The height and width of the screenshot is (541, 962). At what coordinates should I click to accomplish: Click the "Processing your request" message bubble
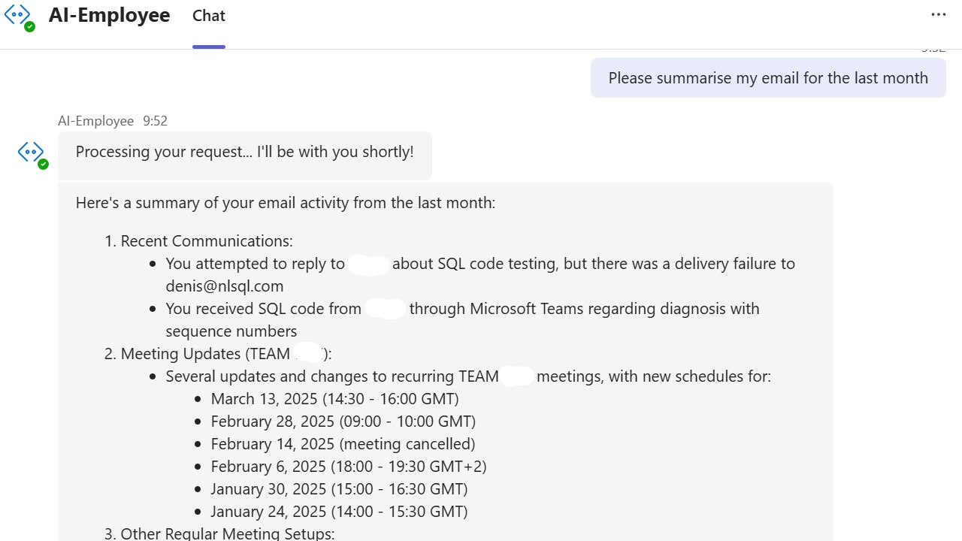(244, 152)
